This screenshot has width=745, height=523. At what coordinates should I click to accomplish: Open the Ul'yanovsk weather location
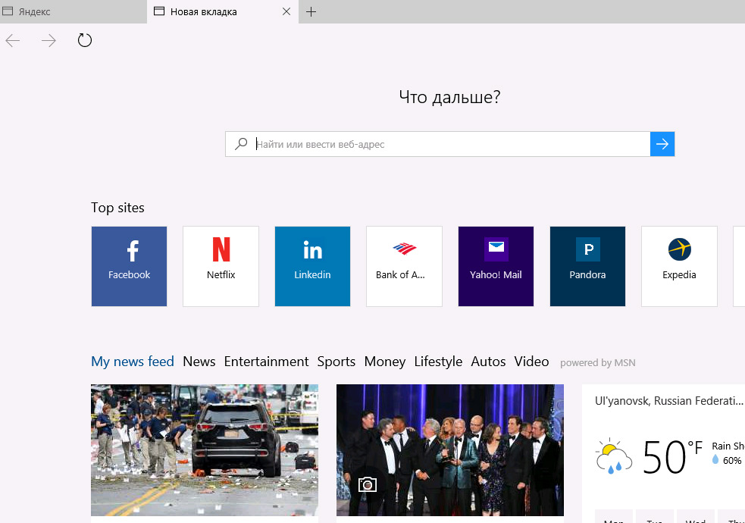pos(669,401)
